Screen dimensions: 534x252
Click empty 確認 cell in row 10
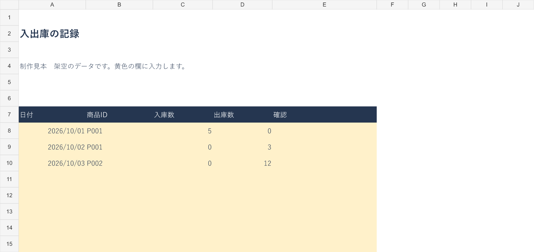325,163
